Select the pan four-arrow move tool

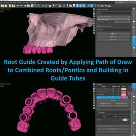pos(98,6)
